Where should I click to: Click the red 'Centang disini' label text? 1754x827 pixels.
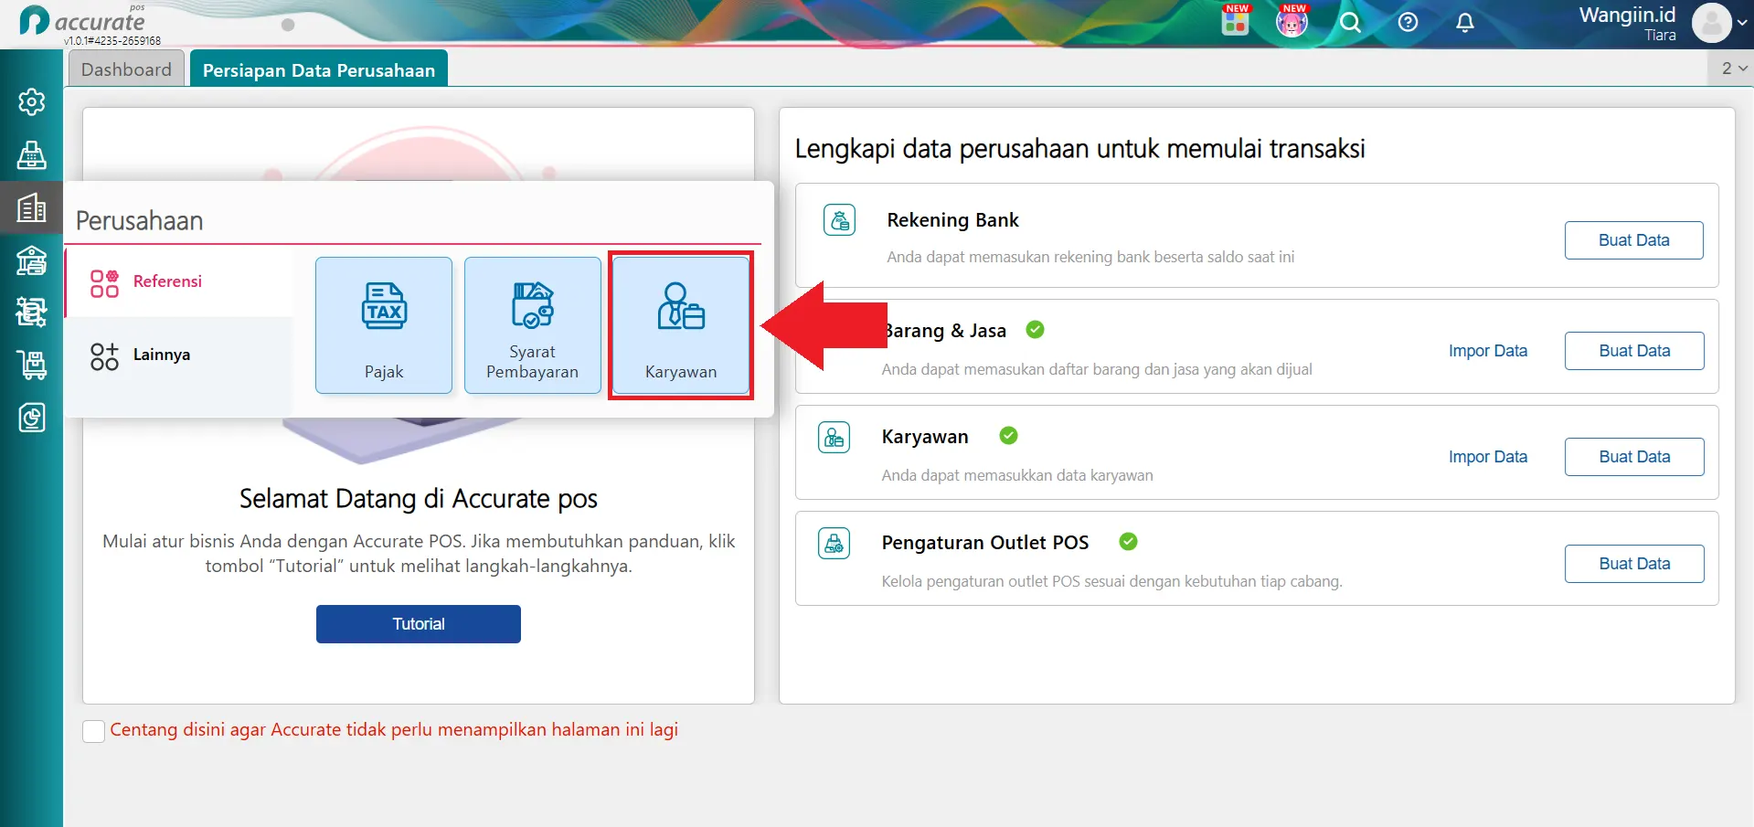click(394, 730)
